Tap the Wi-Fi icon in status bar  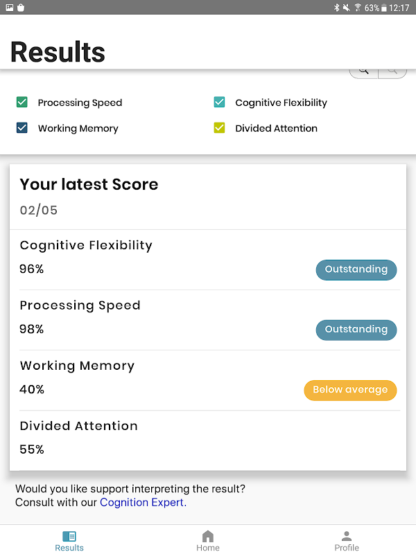358,8
